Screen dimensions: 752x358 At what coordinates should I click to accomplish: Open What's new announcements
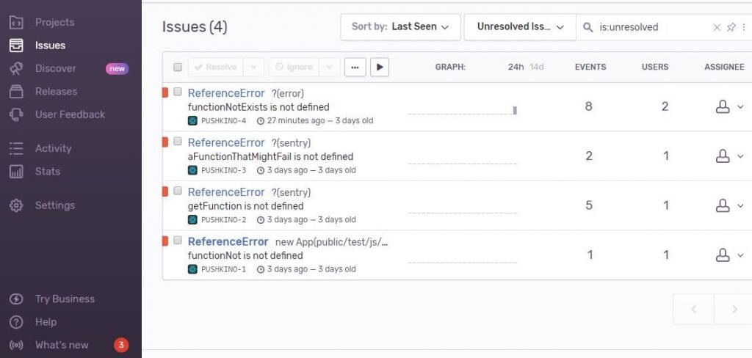pos(62,345)
